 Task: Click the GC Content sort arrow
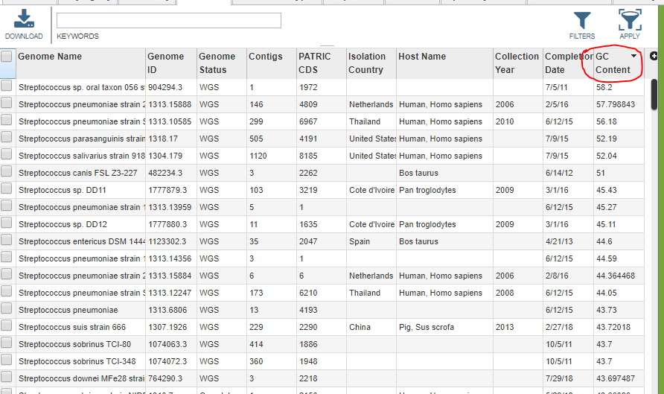pos(633,56)
